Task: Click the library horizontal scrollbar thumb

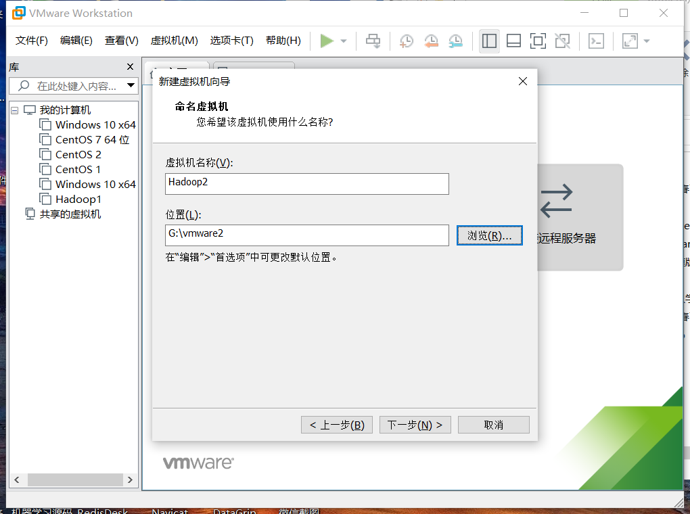Action: coord(75,480)
